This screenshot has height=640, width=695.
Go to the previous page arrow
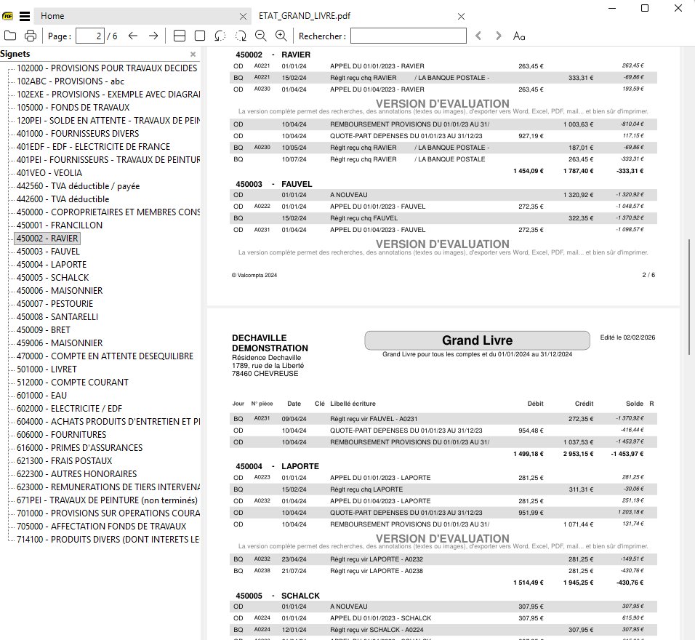pos(132,36)
